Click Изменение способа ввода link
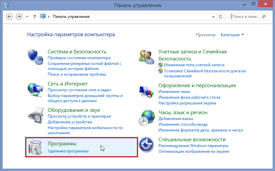 coord(183,124)
